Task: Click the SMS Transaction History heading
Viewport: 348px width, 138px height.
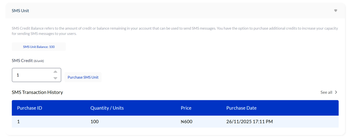Action: tap(37, 92)
